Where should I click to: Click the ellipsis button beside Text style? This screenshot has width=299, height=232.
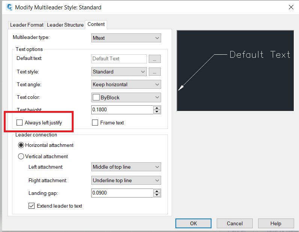click(155, 72)
